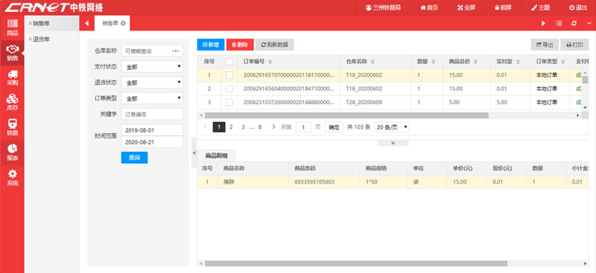596x273 pixels.
Task: Open the 采购 truck sidebar icon
Action: [x=12, y=77]
